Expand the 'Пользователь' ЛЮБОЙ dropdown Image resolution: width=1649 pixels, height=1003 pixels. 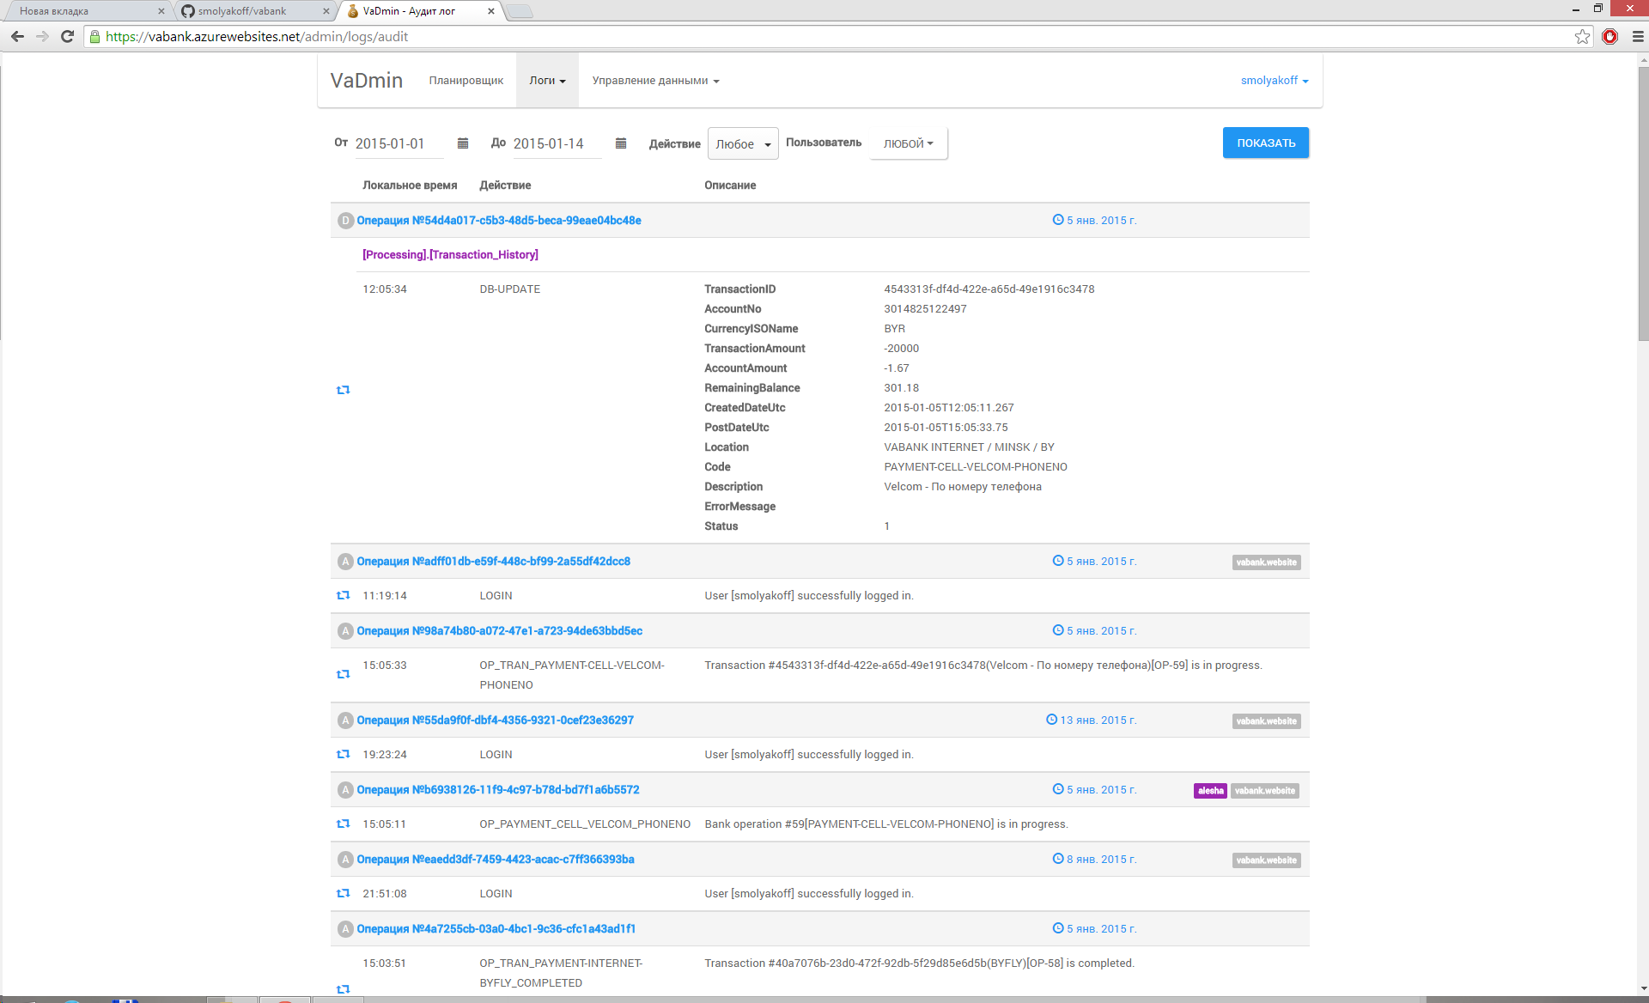pyautogui.click(x=908, y=143)
